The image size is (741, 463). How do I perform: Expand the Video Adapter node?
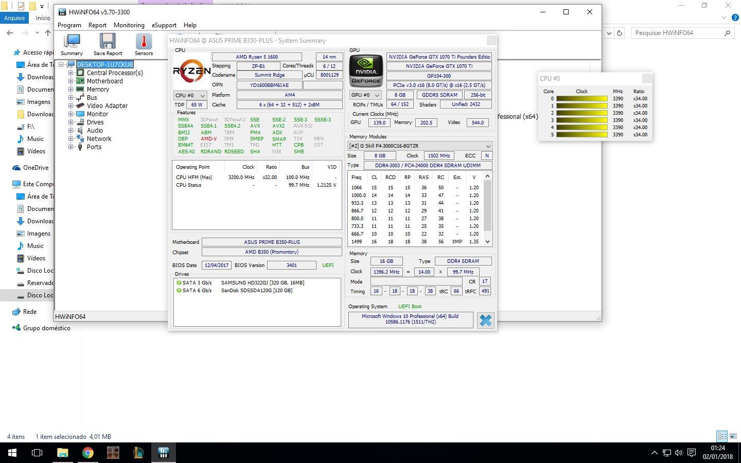70,105
